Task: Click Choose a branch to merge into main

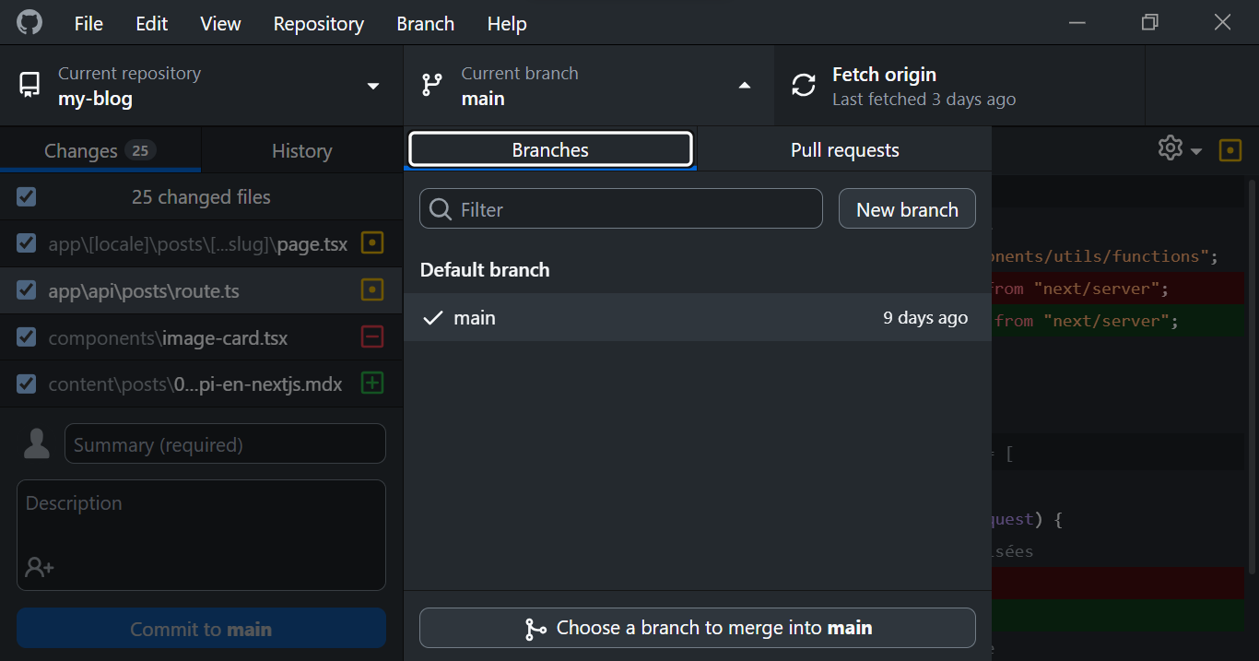Action: click(697, 628)
